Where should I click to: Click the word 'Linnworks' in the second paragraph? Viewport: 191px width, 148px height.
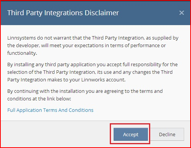click(x=93, y=80)
